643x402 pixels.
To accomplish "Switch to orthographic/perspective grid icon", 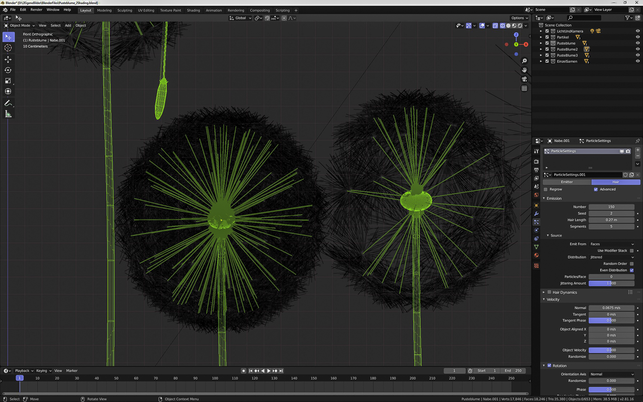I will [524, 88].
